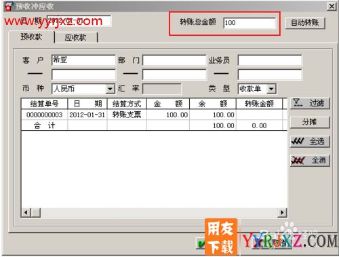Click the horizontal scrollbar left arrow

(x=26, y=212)
